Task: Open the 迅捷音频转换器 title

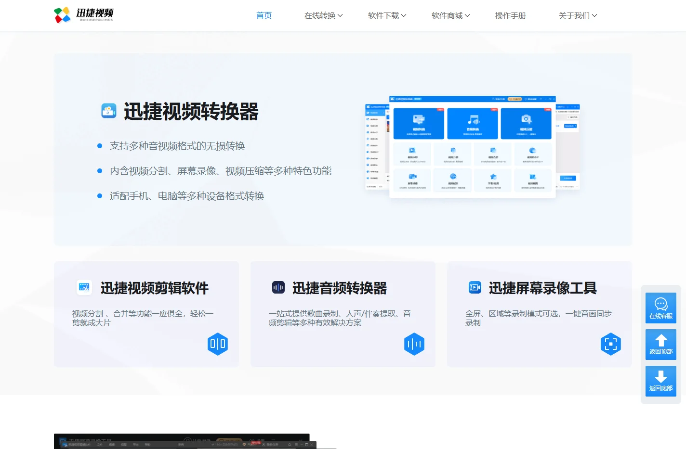Action: [340, 288]
